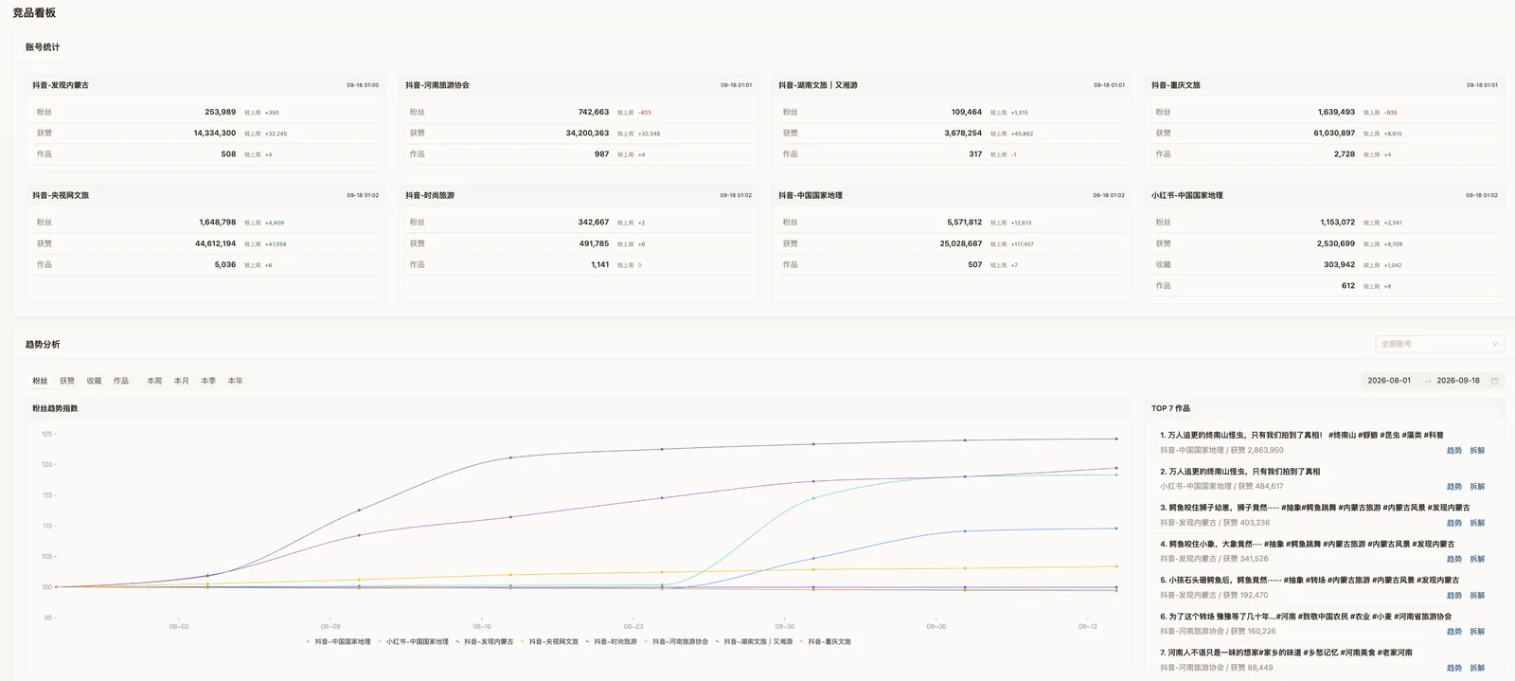Open 趋势 for work 5 小孩石头砸鳄鱼
1515x681 pixels.
[x=1454, y=596]
